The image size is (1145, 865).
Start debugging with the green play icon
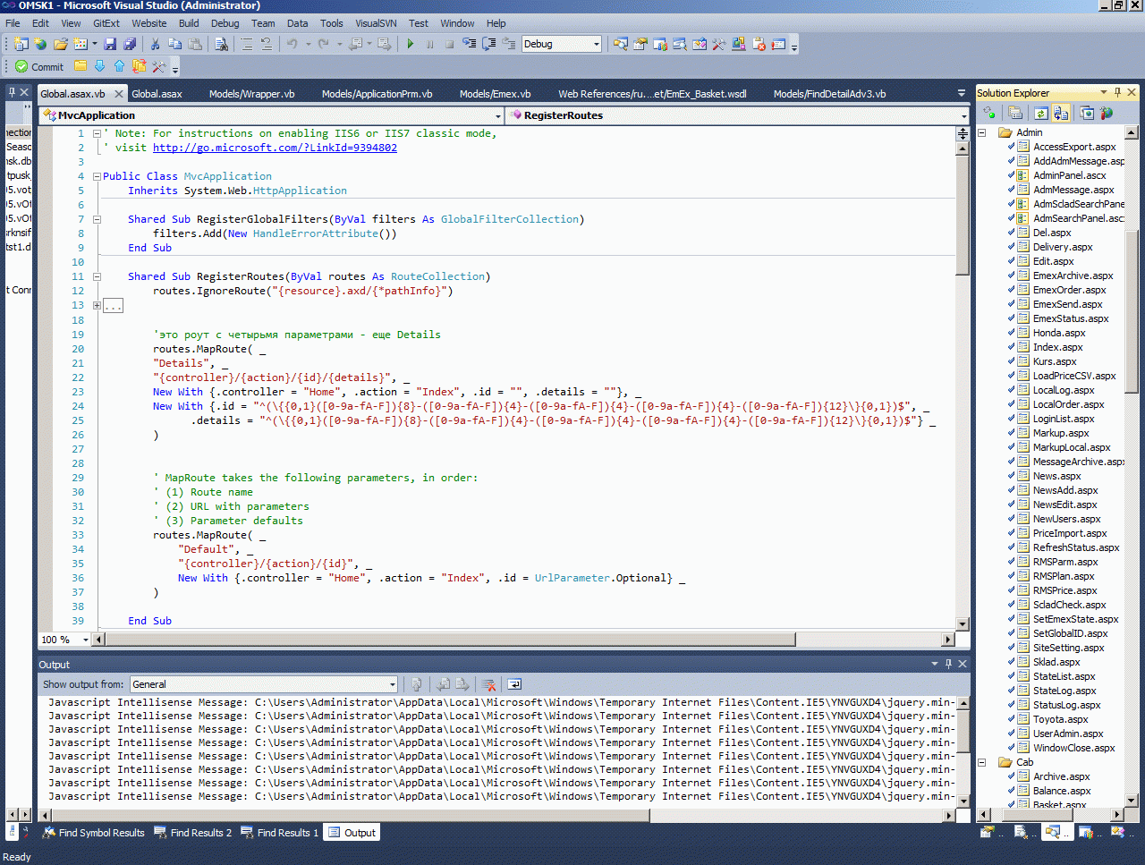(410, 44)
